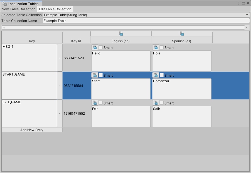Click the metadata icon above the Hello entry

[x=95, y=47]
